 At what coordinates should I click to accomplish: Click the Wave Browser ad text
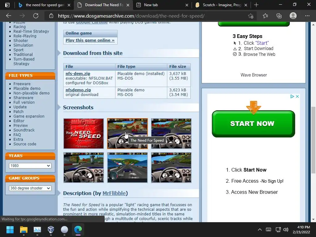pos(254,75)
